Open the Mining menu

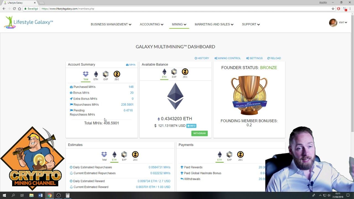point(179,24)
